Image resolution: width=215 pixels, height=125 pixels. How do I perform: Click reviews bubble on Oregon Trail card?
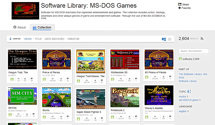pos(32,78)
